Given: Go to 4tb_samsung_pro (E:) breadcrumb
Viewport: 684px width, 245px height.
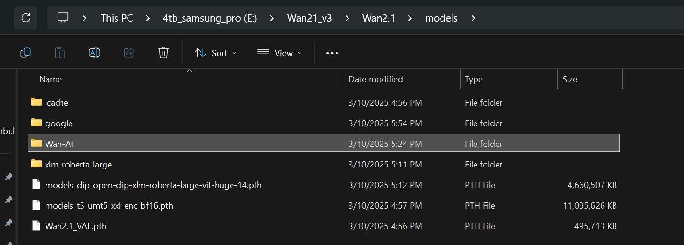Looking at the screenshot, I should (x=210, y=19).
